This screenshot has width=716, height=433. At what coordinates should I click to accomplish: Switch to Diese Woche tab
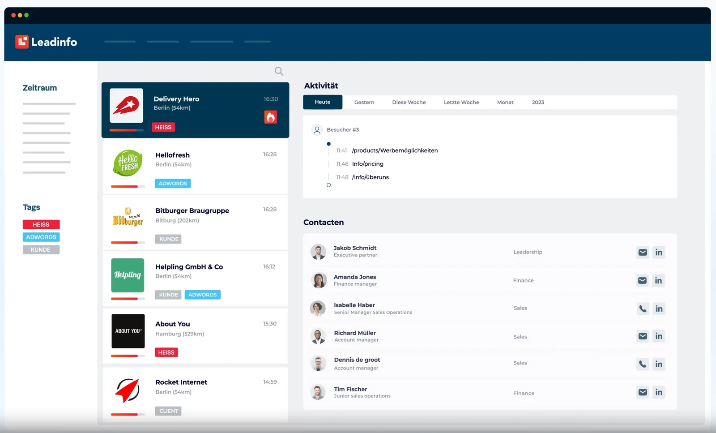click(x=409, y=102)
